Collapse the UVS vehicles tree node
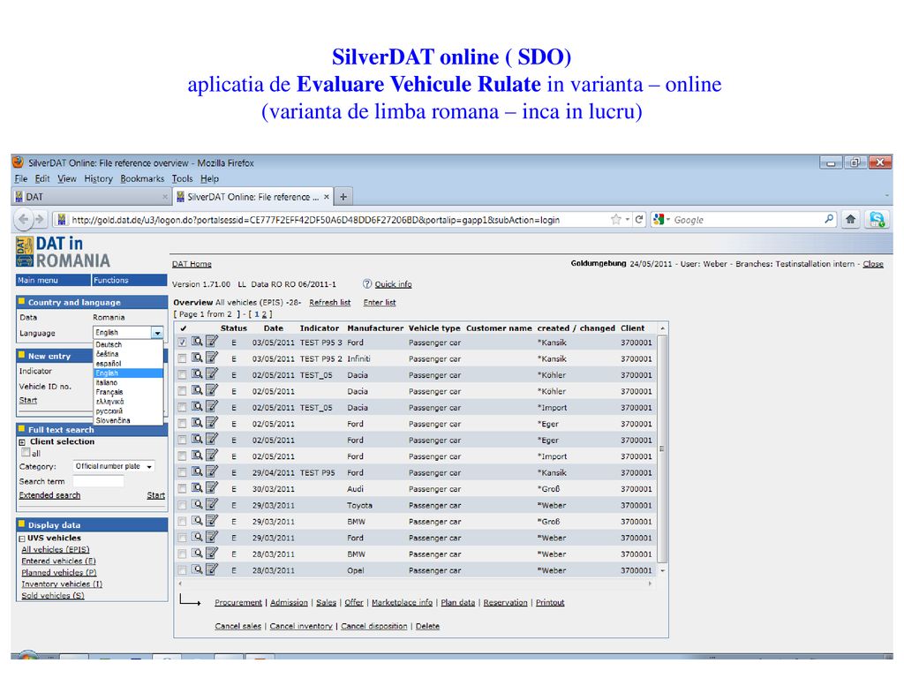This screenshot has height=678, width=904. pos(22,539)
